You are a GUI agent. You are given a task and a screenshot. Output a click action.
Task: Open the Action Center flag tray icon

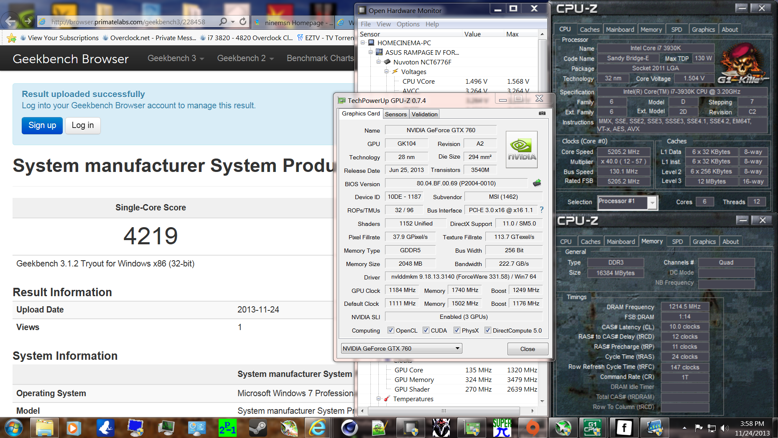coord(699,428)
